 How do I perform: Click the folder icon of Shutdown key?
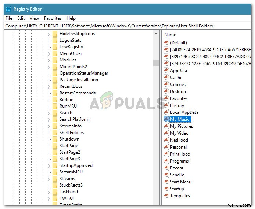click(55, 139)
